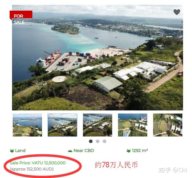Viewport: 192px width, 178px height.
Task: Open the fifth thumbnail aerial plot view
Action: [x=168, y=125]
